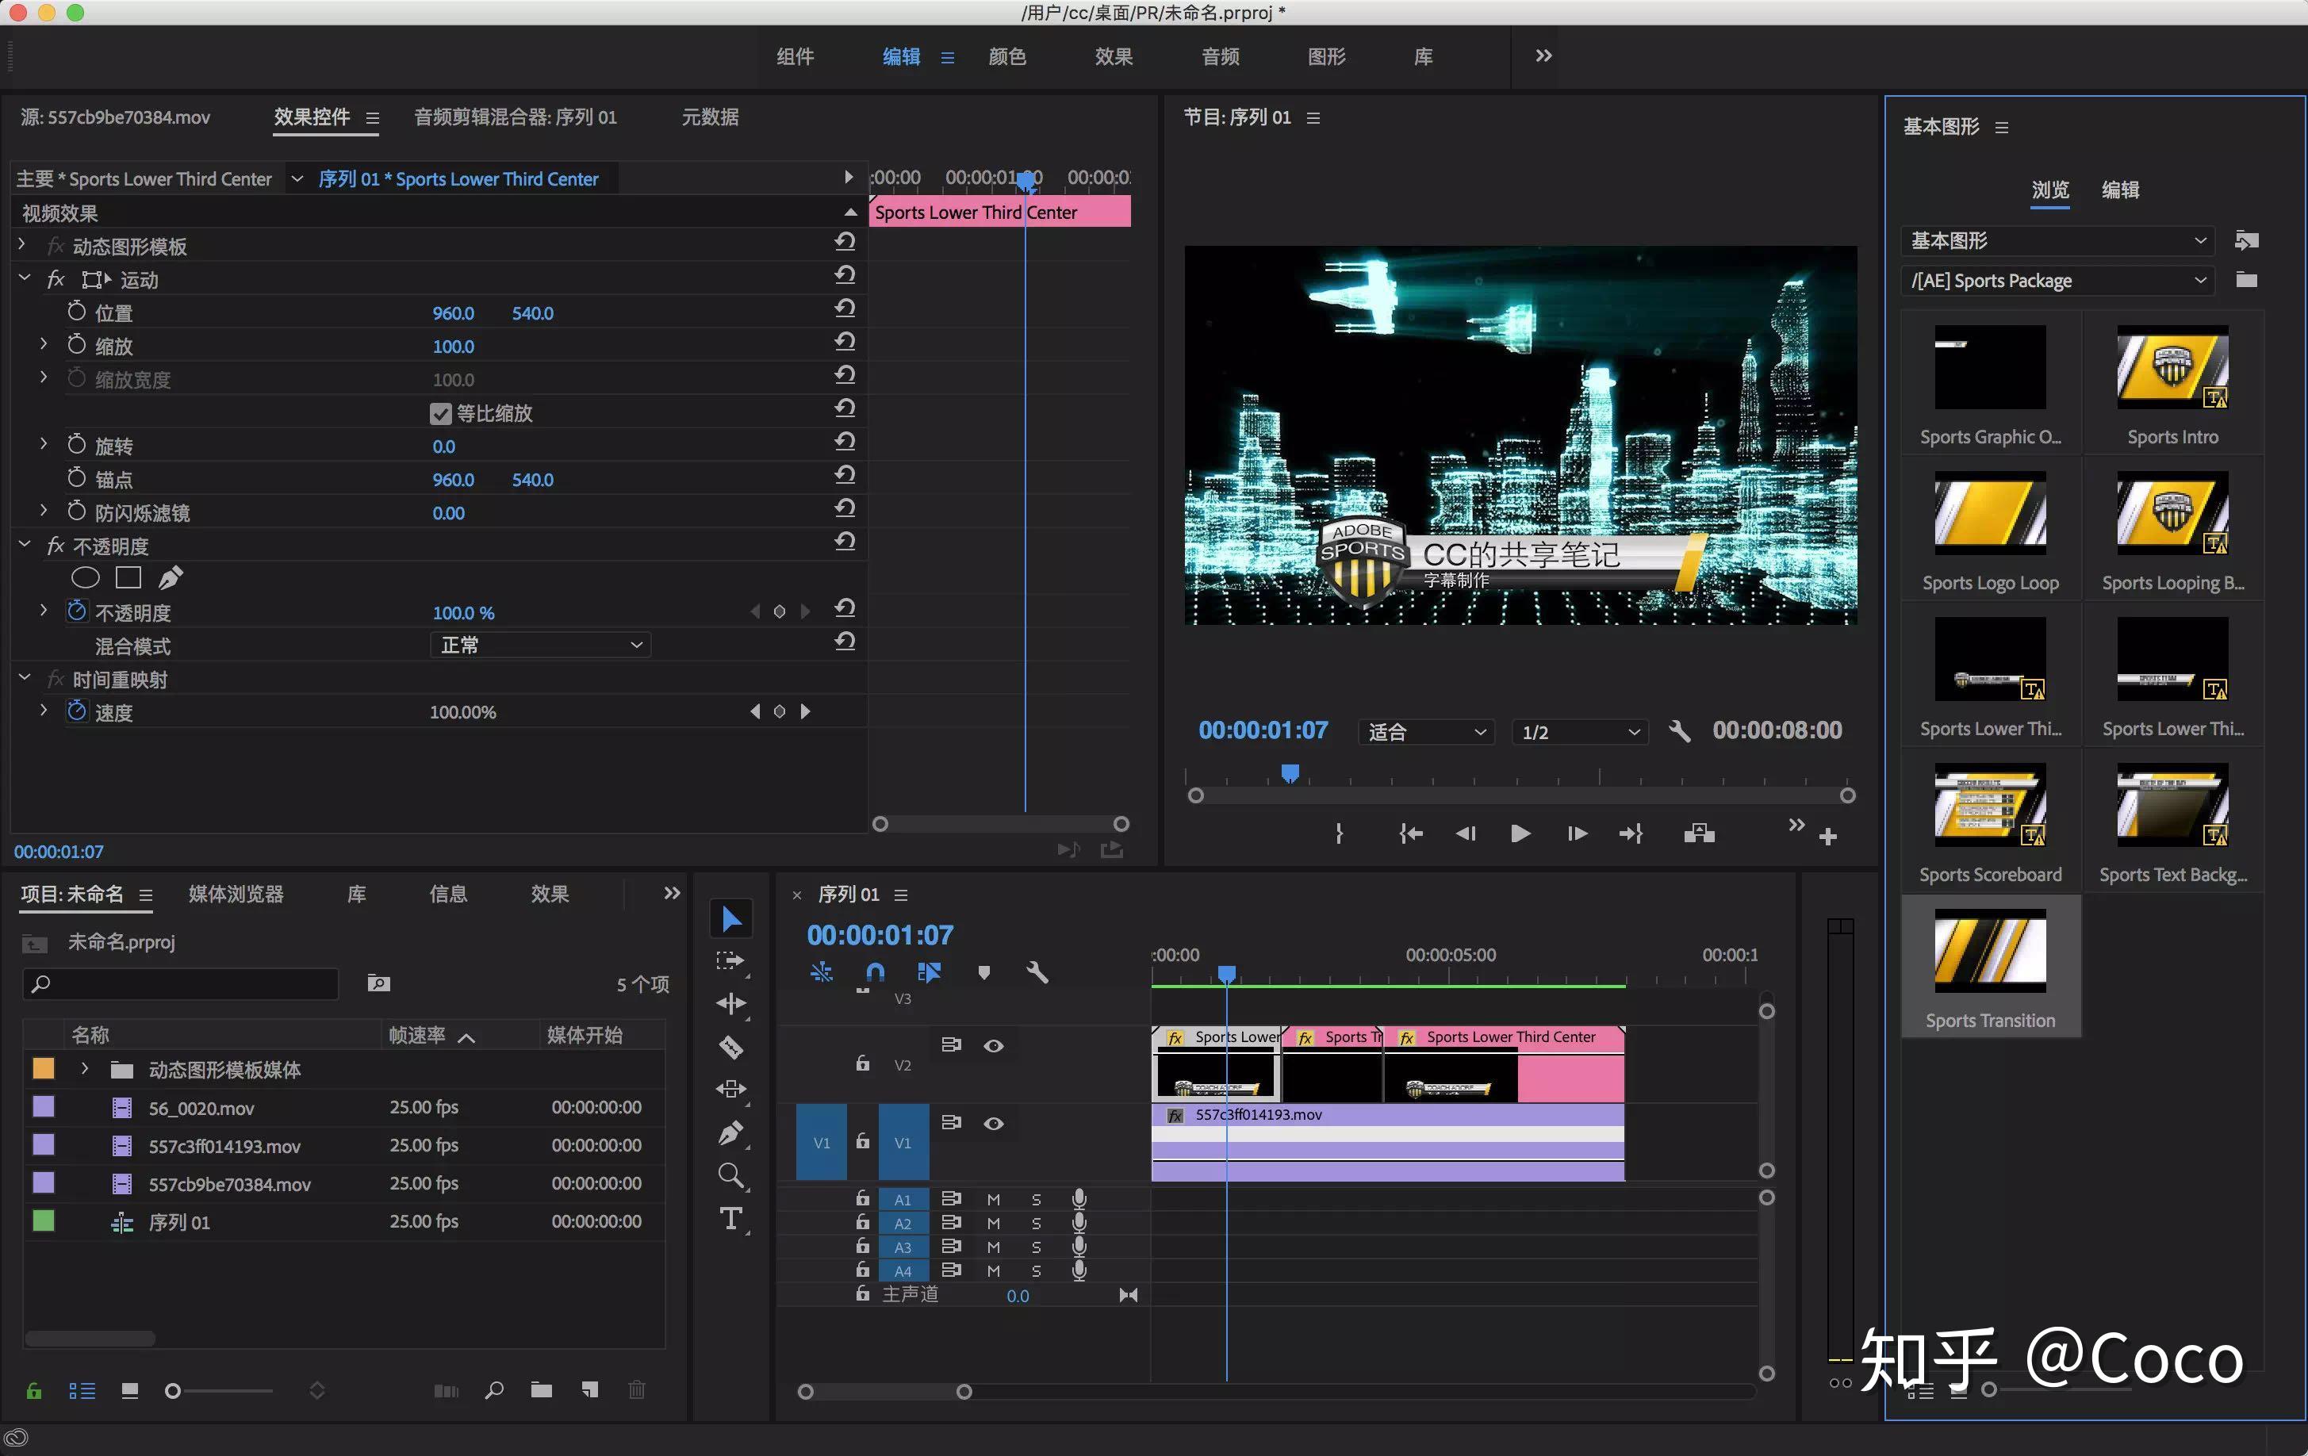Viewport: 2308px width, 1456px height.
Task: Click Export Frame camera icon
Action: coord(1698,833)
